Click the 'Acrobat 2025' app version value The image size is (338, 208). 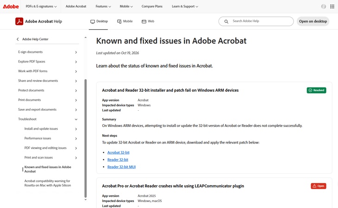(147, 196)
